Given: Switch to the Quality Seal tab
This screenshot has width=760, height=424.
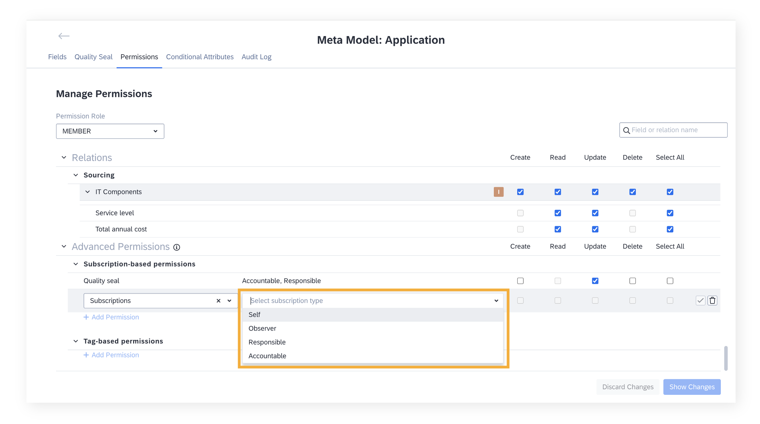Looking at the screenshot, I should (x=94, y=57).
